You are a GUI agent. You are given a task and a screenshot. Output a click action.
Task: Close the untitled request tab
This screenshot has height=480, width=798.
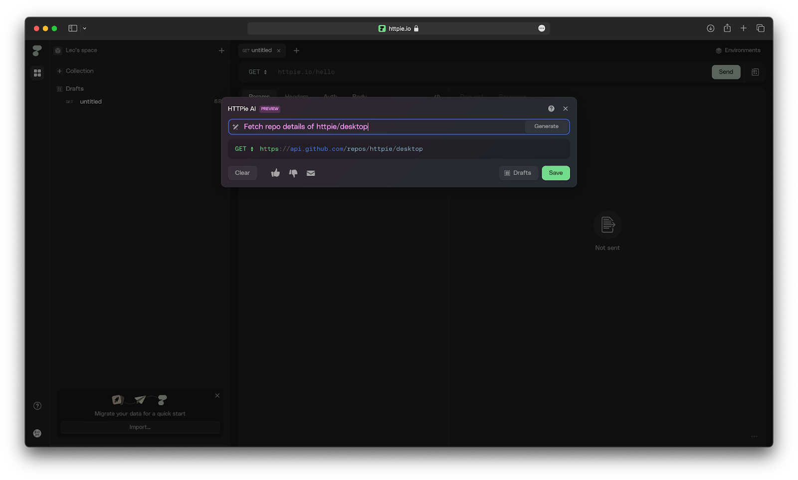coord(279,50)
